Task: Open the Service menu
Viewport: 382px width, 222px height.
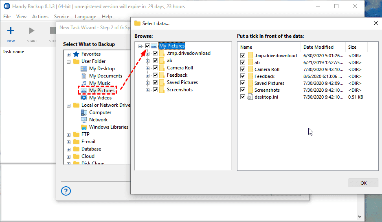Action: (61, 17)
